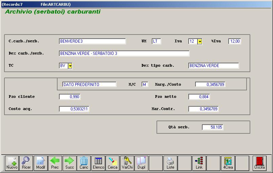
Task: Click the DATO PREDEFINITO field
Action: coord(89,84)
